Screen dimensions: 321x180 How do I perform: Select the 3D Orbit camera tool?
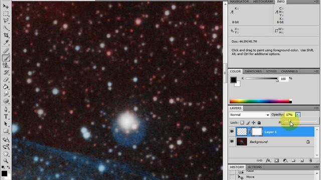click(x=6, y=146)
